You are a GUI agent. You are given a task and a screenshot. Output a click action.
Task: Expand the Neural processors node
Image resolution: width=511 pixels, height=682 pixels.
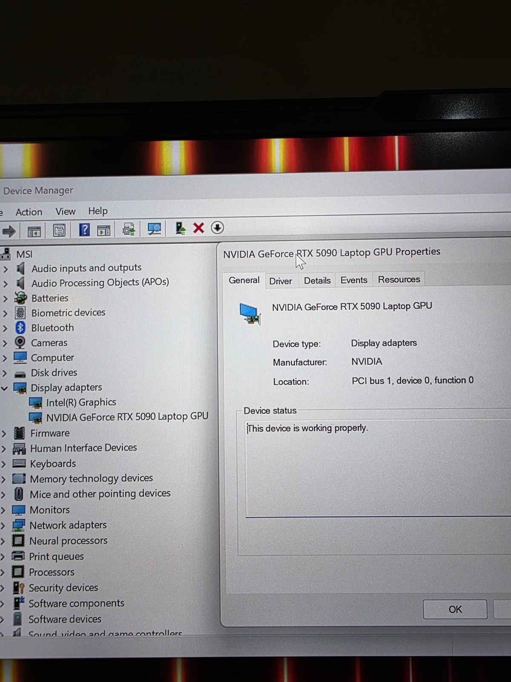tap(3, 541)
